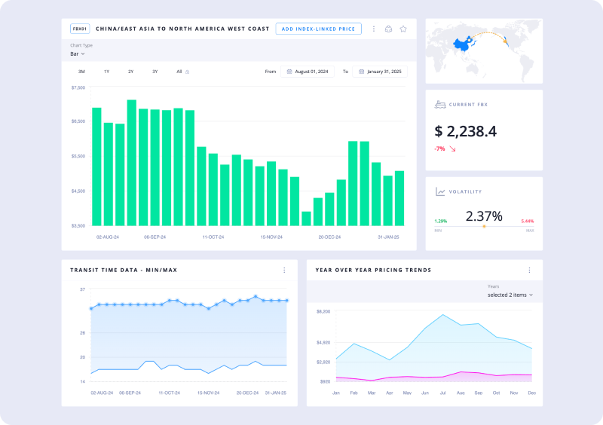
Task: Choose the 2Y time range
Action: [130, 72]
